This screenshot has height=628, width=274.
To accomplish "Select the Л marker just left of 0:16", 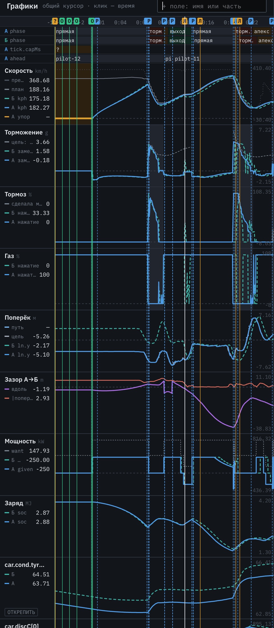I will 200,21.
